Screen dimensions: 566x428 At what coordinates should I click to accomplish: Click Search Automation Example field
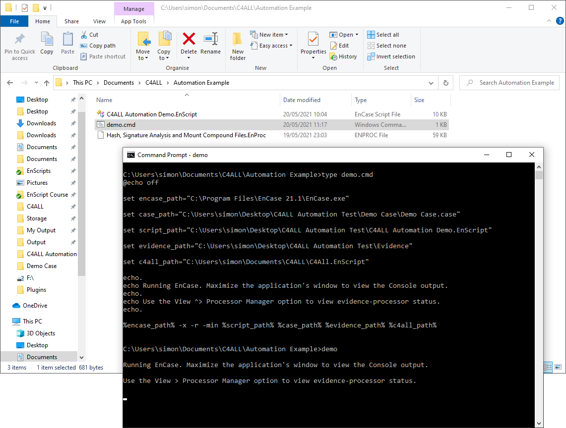coord(509,83)
